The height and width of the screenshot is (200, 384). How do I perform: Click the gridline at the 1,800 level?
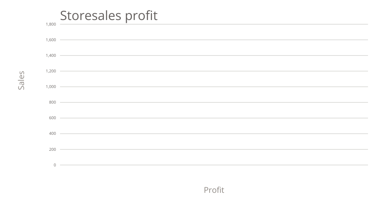click(x=214, y=24)
